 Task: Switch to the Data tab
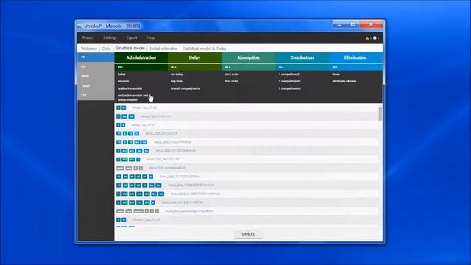pos(106,49)
